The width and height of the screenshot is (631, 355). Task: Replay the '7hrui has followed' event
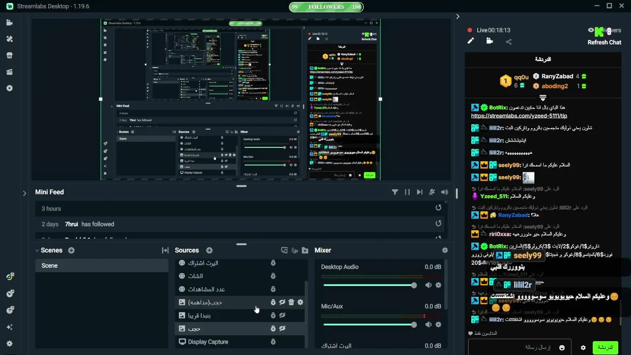pos(438,223)
